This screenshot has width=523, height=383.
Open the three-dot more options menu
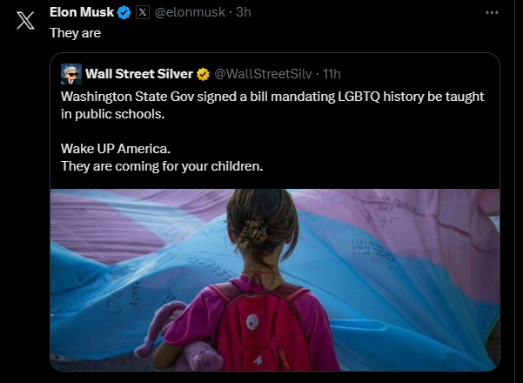coord(492,13)
